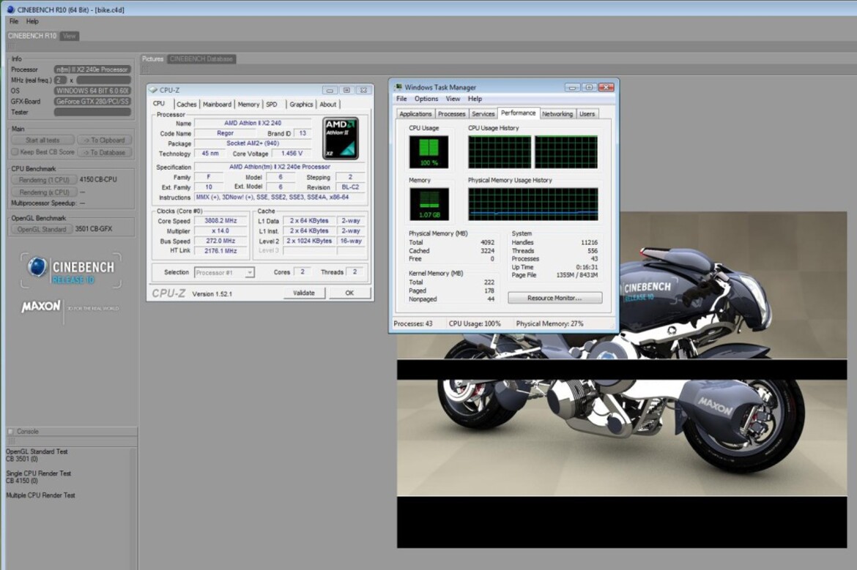Screen dimensions: 857x570
Task: Open Task Manager View menu
Action: tap(453, 99)
